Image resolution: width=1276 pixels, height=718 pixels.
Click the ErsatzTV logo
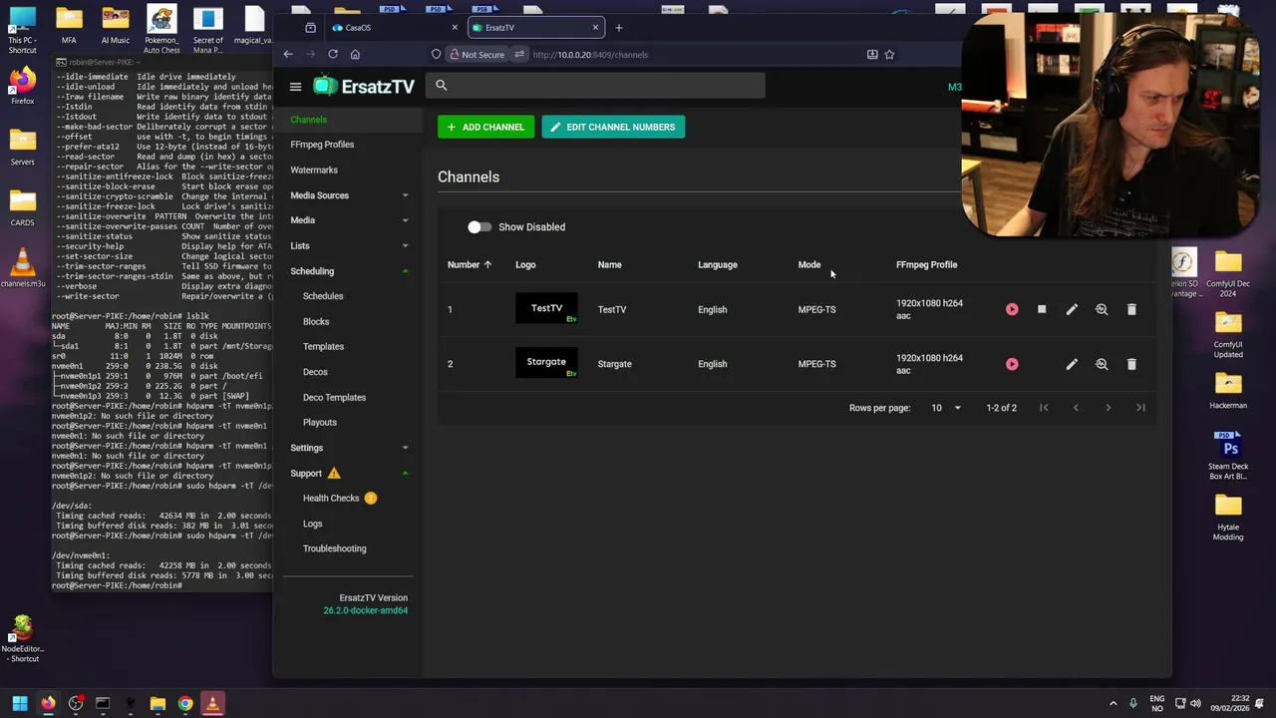point(364,87)
